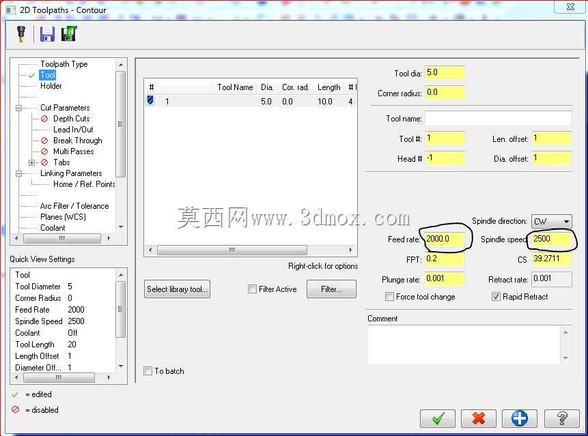
Task: Expand the Tabs tree node
Action: tap(31, 162)
